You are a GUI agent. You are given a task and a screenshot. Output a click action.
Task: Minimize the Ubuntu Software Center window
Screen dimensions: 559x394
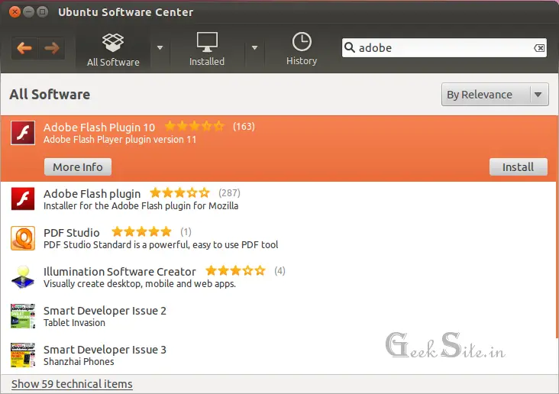[28, 12]
